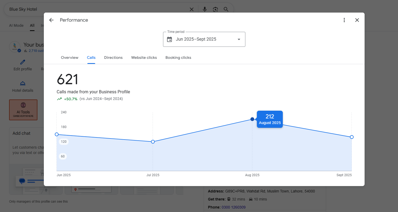398x212 pixels.
Task: Open the Website clicks tab
Action: (x=144, y=57)
